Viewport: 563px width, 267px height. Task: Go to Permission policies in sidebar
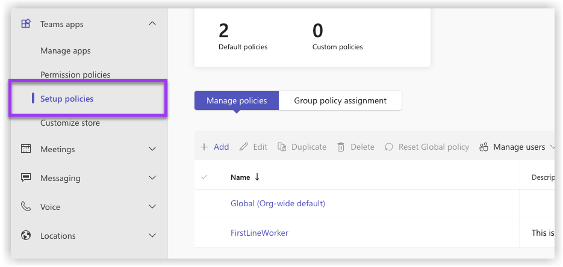pos(75,75)
